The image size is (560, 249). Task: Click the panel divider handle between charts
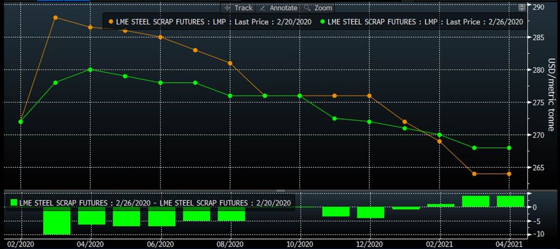coord(280,190)
